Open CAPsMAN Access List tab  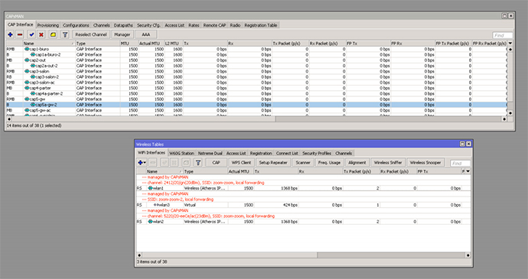click(174, 25)
